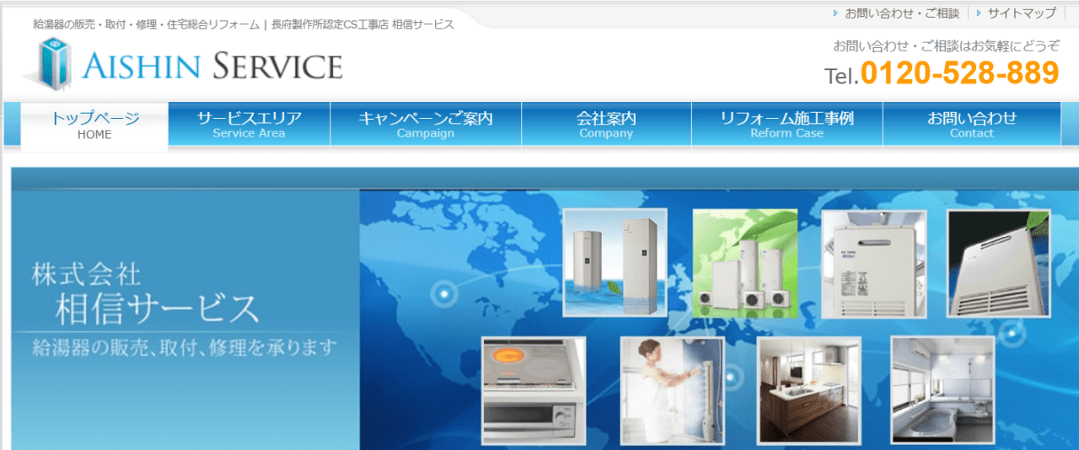View リフォーム施工事例 Reform Case page
Screen dimensions: 1079x450
(786, 125)
